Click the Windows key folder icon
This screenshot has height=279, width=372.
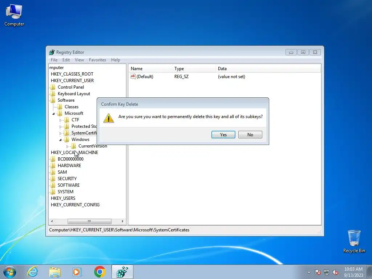67,139
